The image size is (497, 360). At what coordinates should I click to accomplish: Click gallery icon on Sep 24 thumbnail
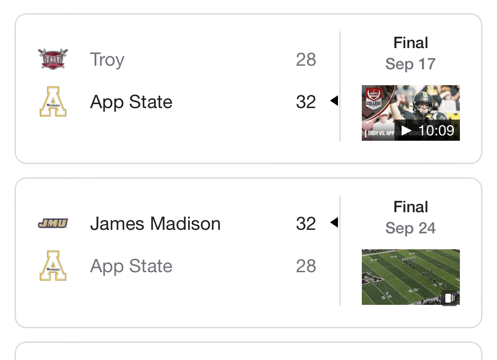449,298
